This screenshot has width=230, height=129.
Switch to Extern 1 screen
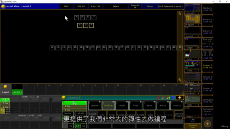[207, 20]
